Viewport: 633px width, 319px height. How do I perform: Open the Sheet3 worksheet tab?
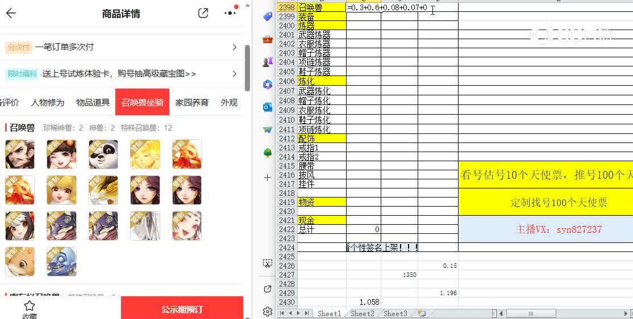395,313
